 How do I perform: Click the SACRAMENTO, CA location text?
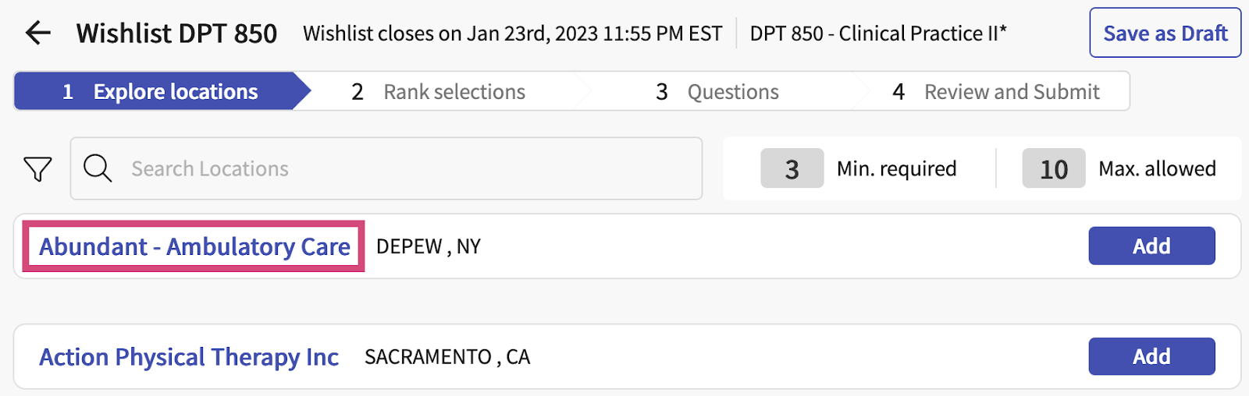(x=447, y=357)
